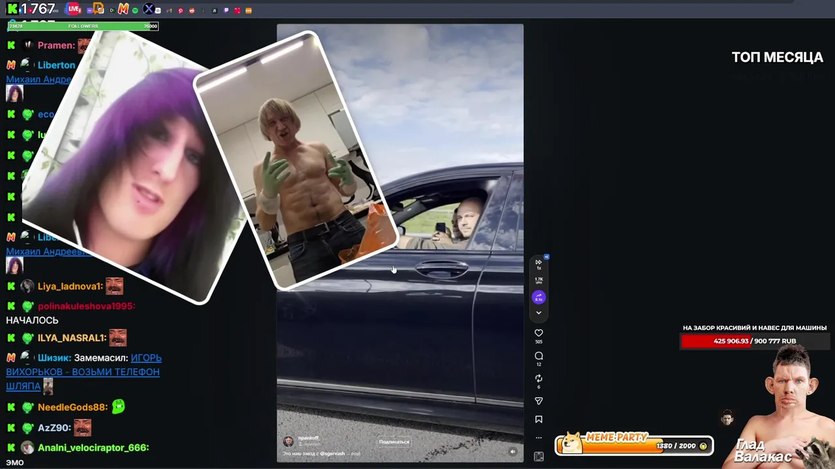Click the MEME PARTY progress bar 1380 / 2000
835x469 pixels.
coord(634,446)
